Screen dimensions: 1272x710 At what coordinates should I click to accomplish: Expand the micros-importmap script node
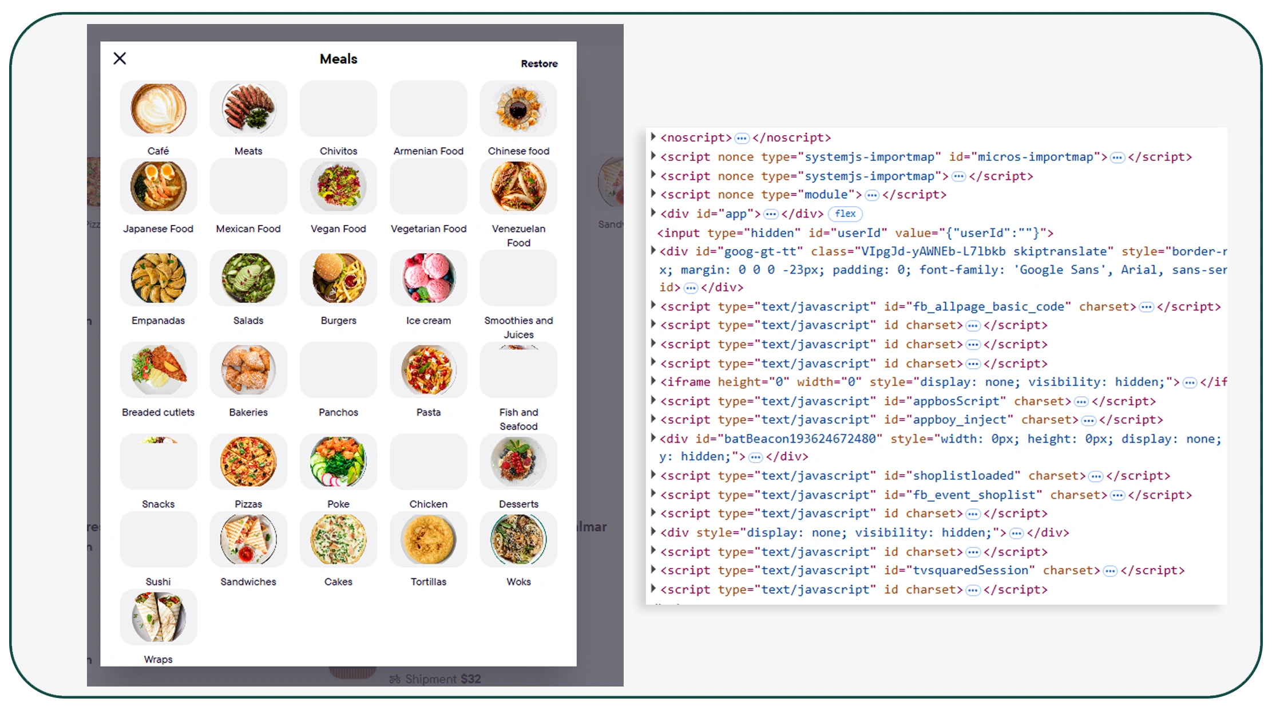click(x=653, y=156)
